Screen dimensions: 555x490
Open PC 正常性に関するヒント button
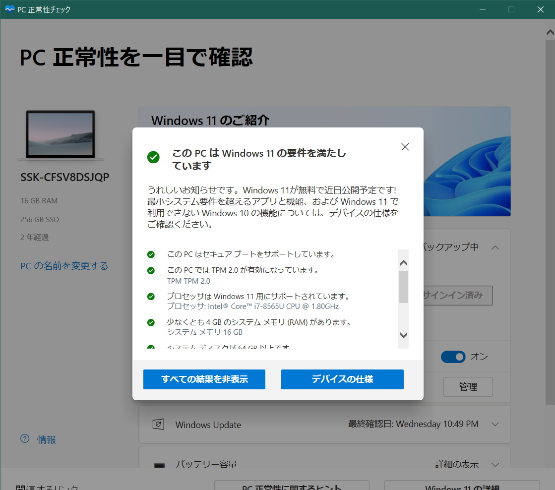coord(292,486)
